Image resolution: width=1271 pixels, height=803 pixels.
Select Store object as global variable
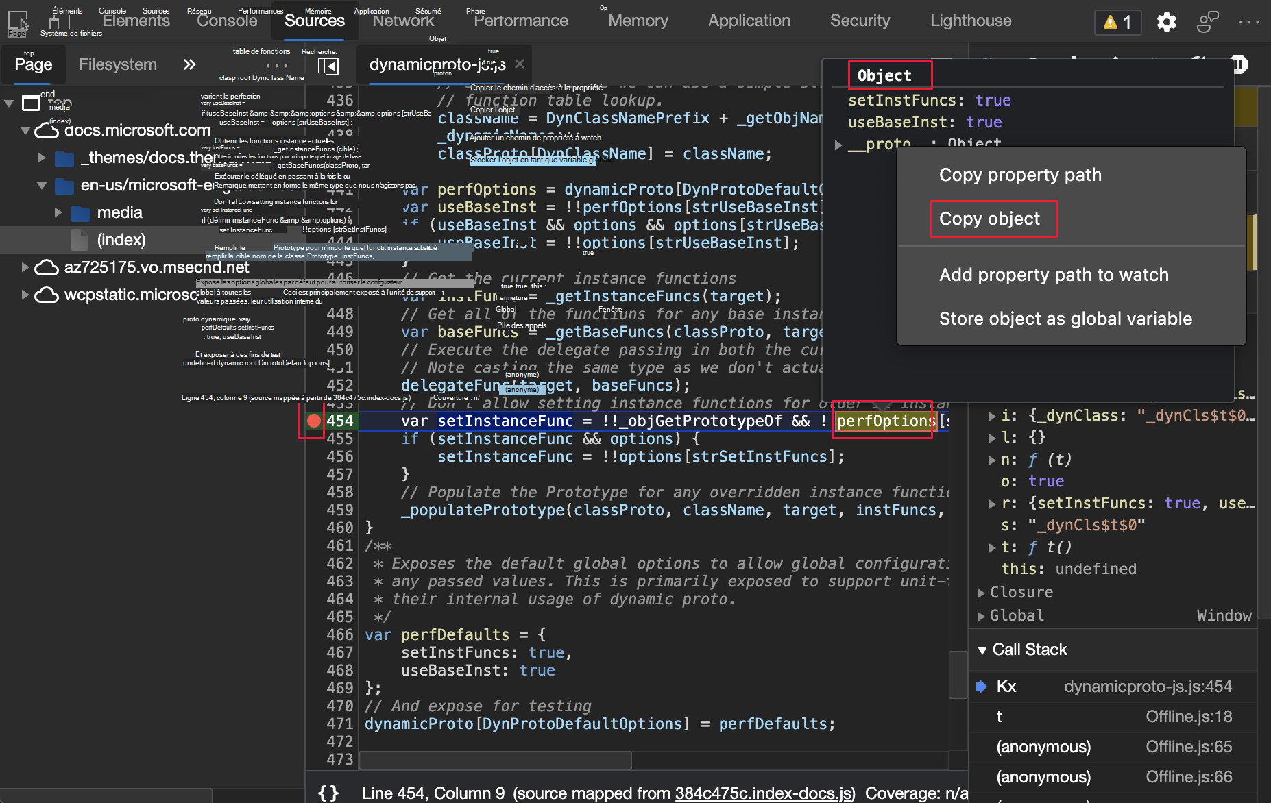pos(1065,319)
